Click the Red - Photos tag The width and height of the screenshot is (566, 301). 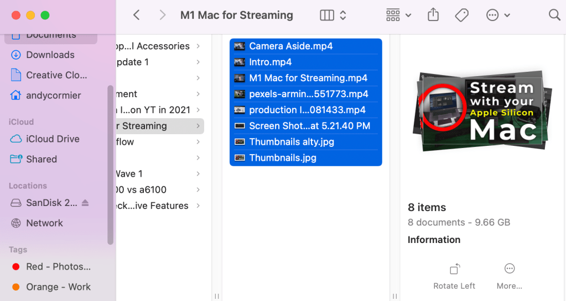click(x=58, y=267)
